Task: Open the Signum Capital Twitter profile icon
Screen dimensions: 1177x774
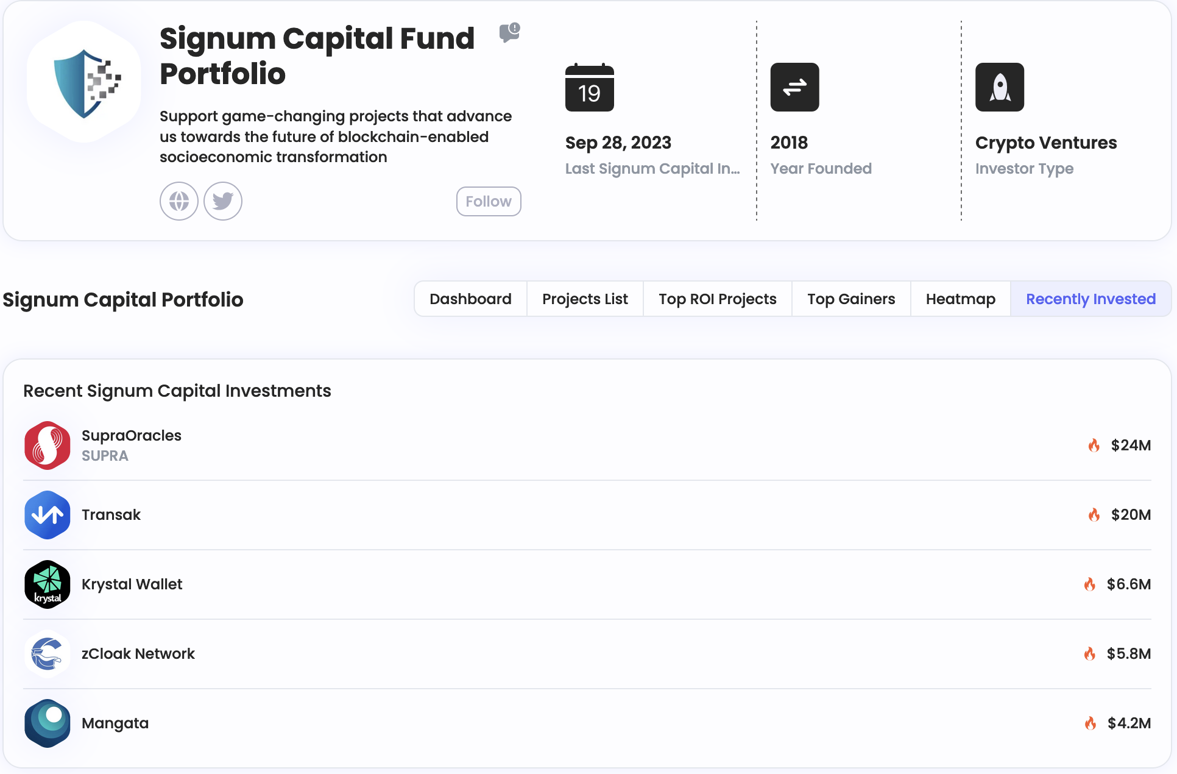Action: 223,201
